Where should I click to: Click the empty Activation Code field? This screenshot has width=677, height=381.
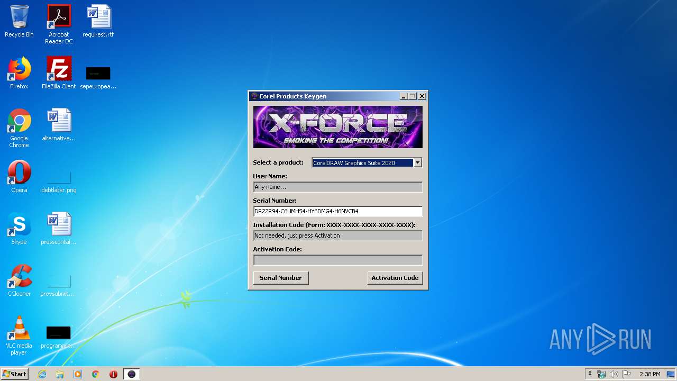pyautogui.click(x=338, y=260)
